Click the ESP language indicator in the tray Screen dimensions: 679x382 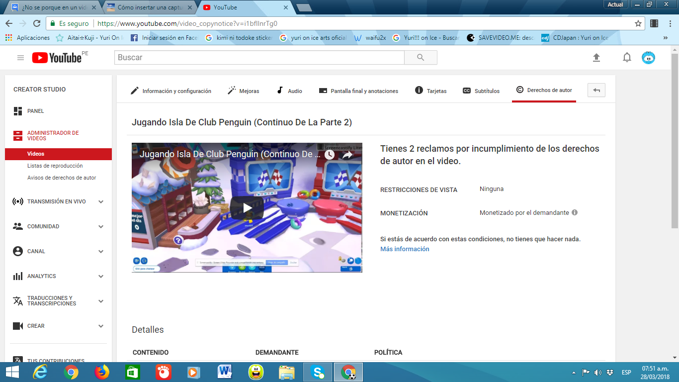click(626, 373)
